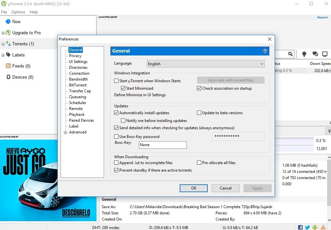Screen dimensions: 331x230
Task: Click the double-chevron expander in detail pane
Action: (x=329, y=131)
